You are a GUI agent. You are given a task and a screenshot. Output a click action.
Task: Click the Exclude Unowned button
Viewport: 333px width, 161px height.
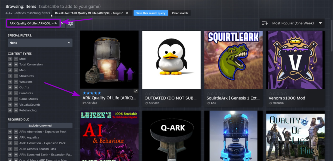tap(40, 125)
